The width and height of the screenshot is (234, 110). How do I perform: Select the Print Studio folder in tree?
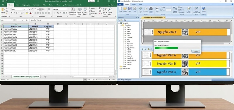point(125,69)
